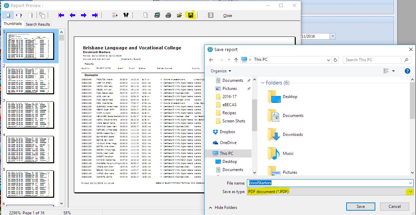Open the Organize dropdown menu

click(221, 71)
